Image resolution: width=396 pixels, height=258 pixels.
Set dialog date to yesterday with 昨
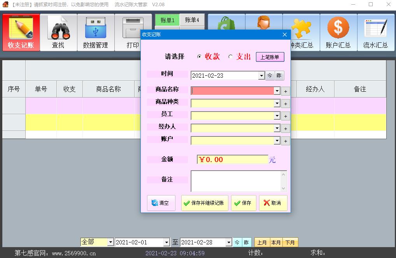tap(279, 75)
